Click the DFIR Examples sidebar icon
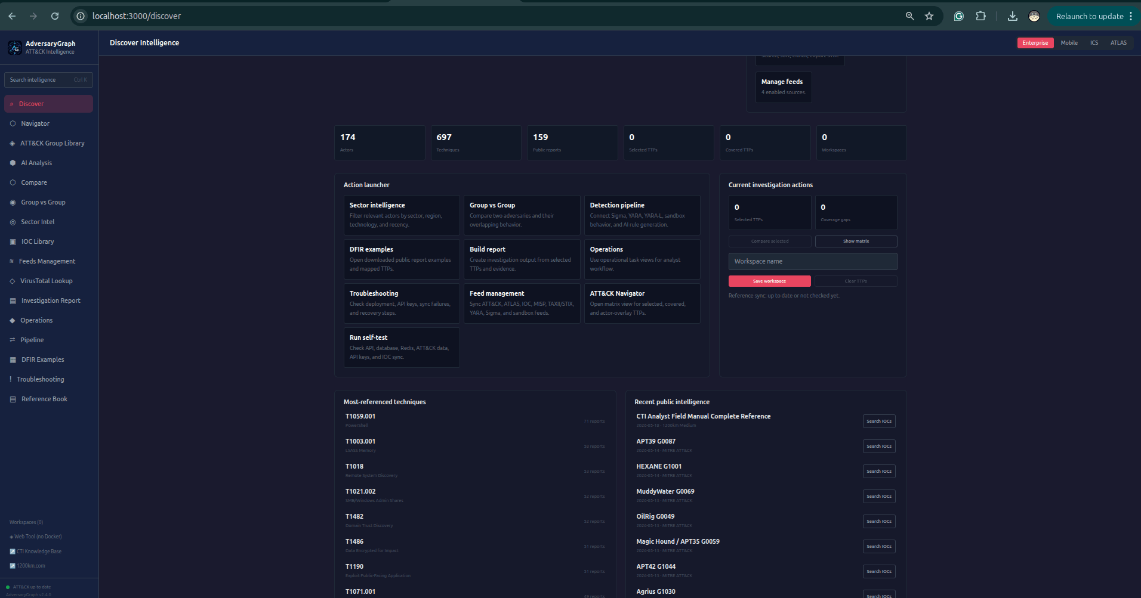Screen dimensions: 1141x598 click(x=13, y=360)
